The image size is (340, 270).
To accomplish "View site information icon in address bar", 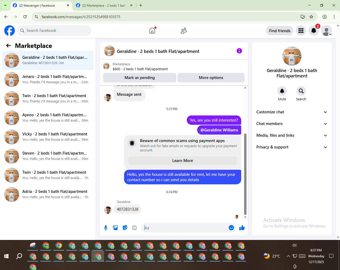I will click(x=36, y=17).
